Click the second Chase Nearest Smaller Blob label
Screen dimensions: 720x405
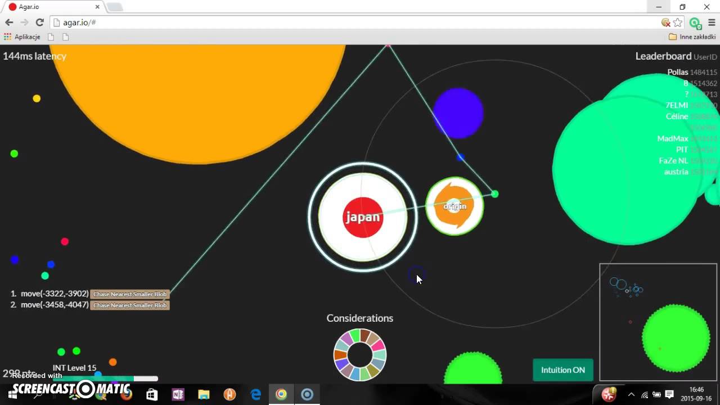[x=130, y=305]
